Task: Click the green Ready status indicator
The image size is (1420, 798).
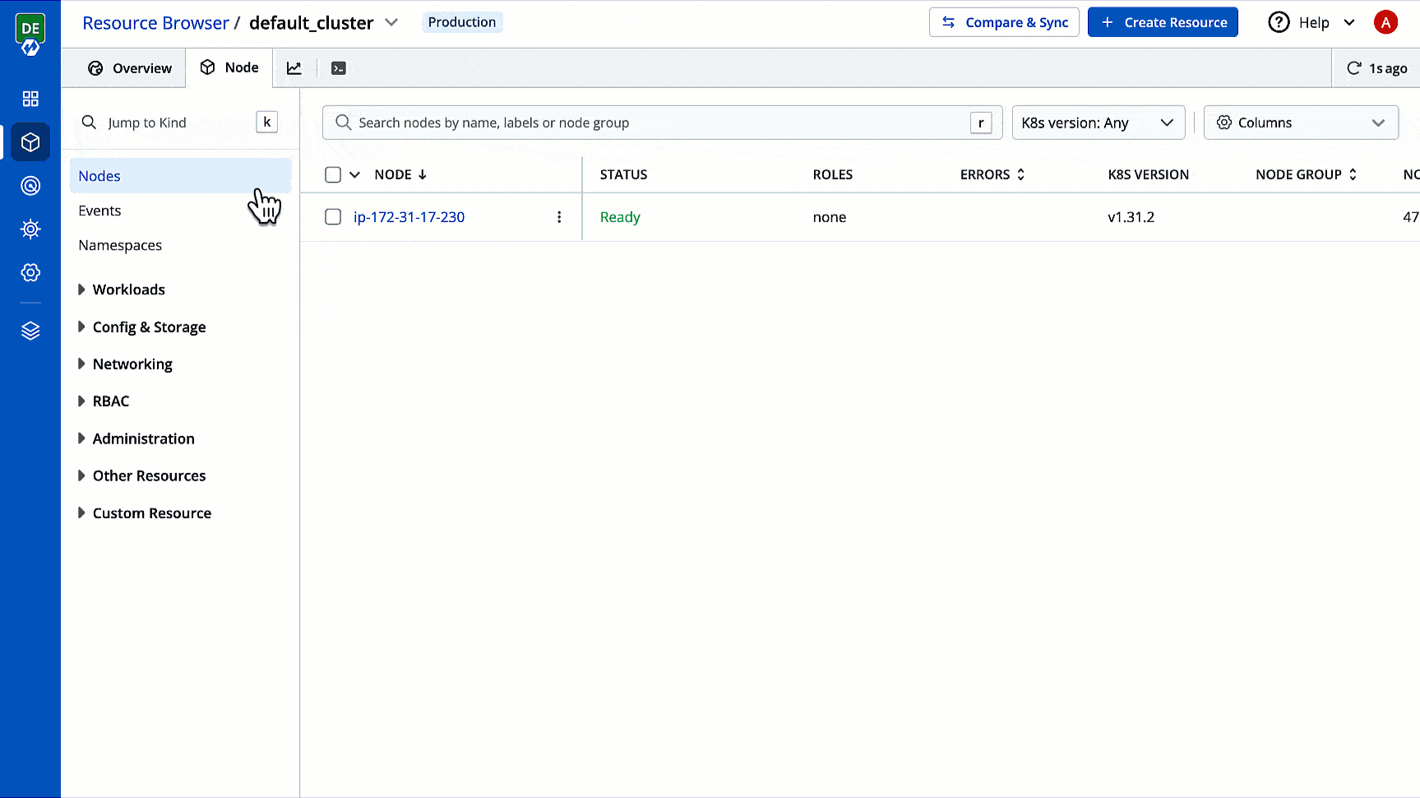Action: coord(620,216)
